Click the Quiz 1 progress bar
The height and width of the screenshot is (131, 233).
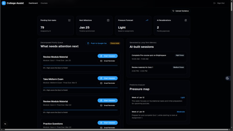coord(80,65)
